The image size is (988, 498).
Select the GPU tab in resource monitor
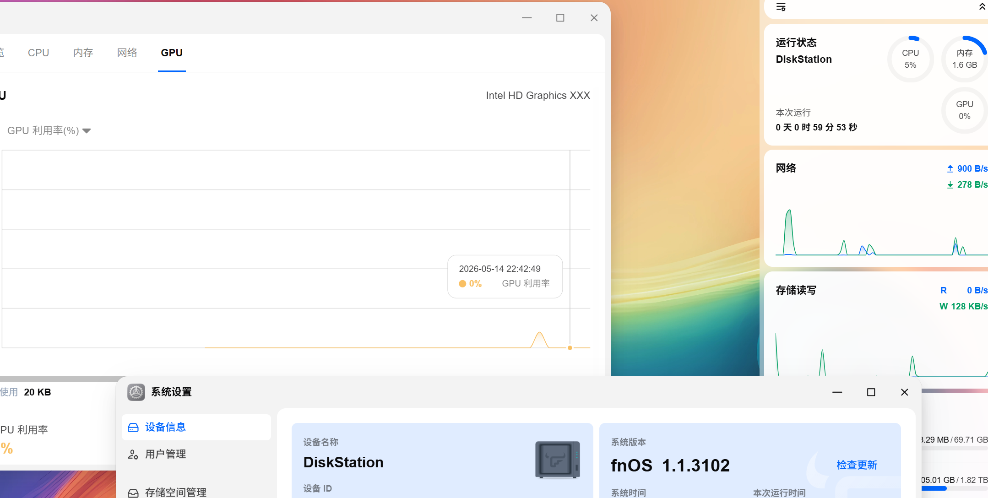coord(172,53)
